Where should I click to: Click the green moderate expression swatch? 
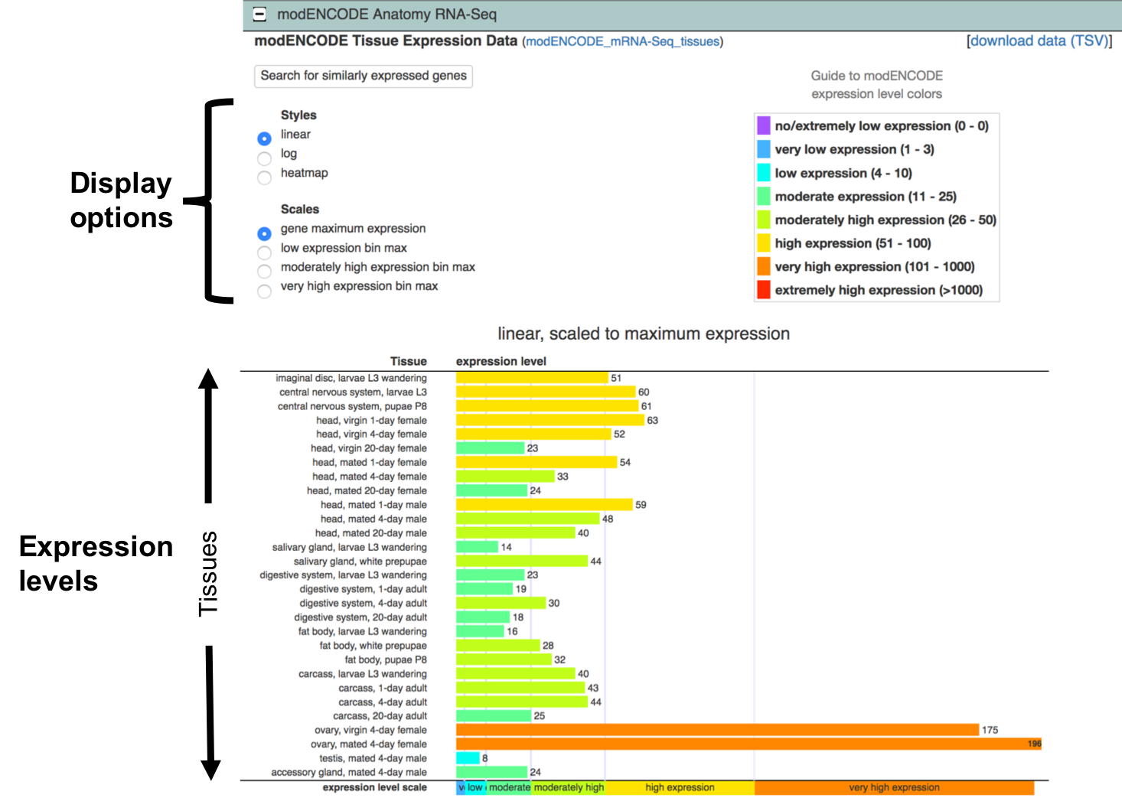click(x=763, y=196)
